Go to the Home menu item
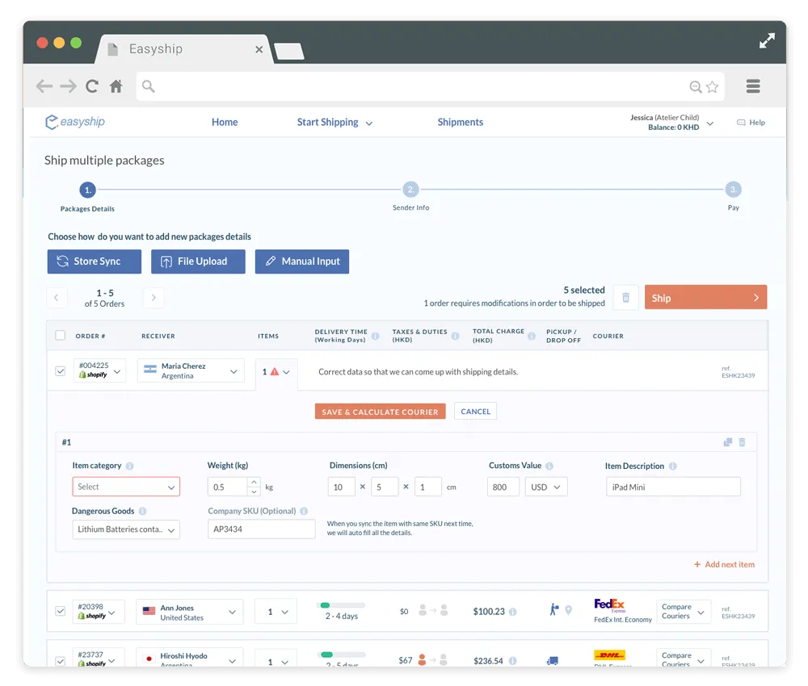Viewport: 808px width, 686px height. (225, 123)
